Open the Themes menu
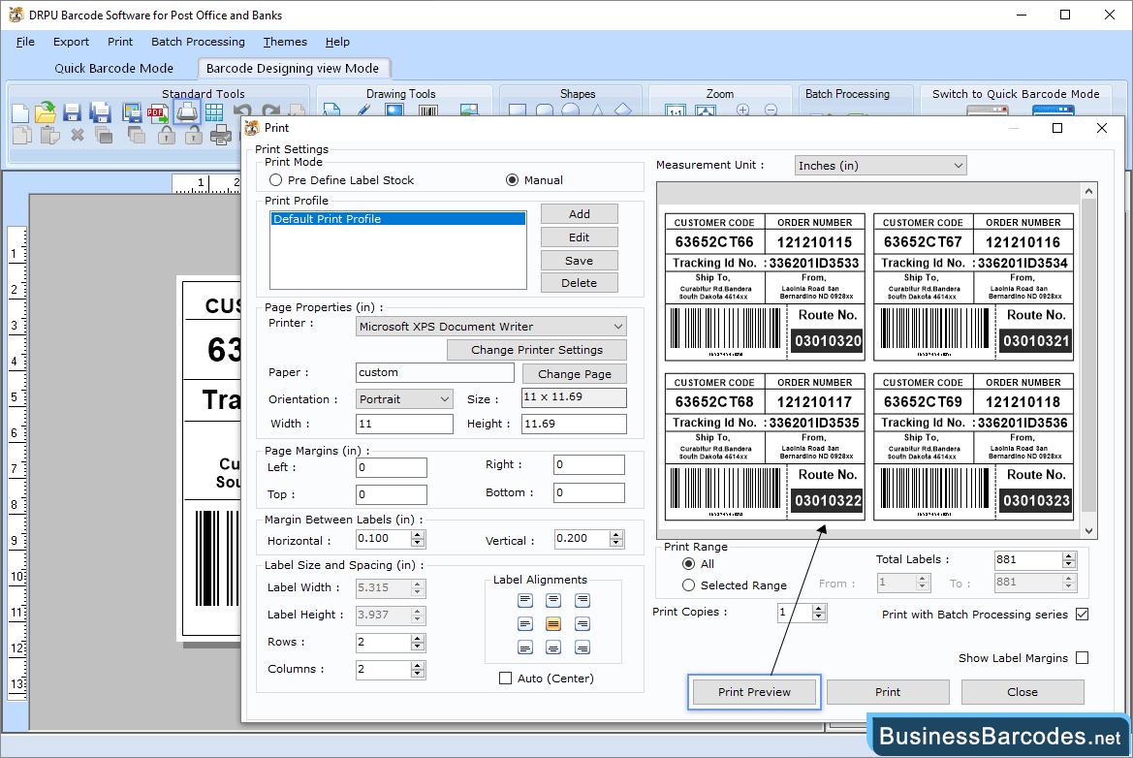This screenshot has height=758, width=1133. [285, 42]
